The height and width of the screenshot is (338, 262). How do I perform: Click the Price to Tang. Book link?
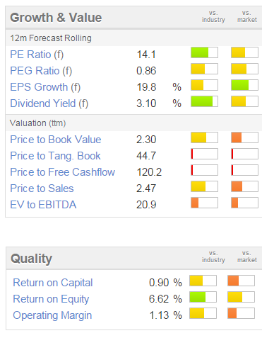pyautogui.click(x=55, y=156)
